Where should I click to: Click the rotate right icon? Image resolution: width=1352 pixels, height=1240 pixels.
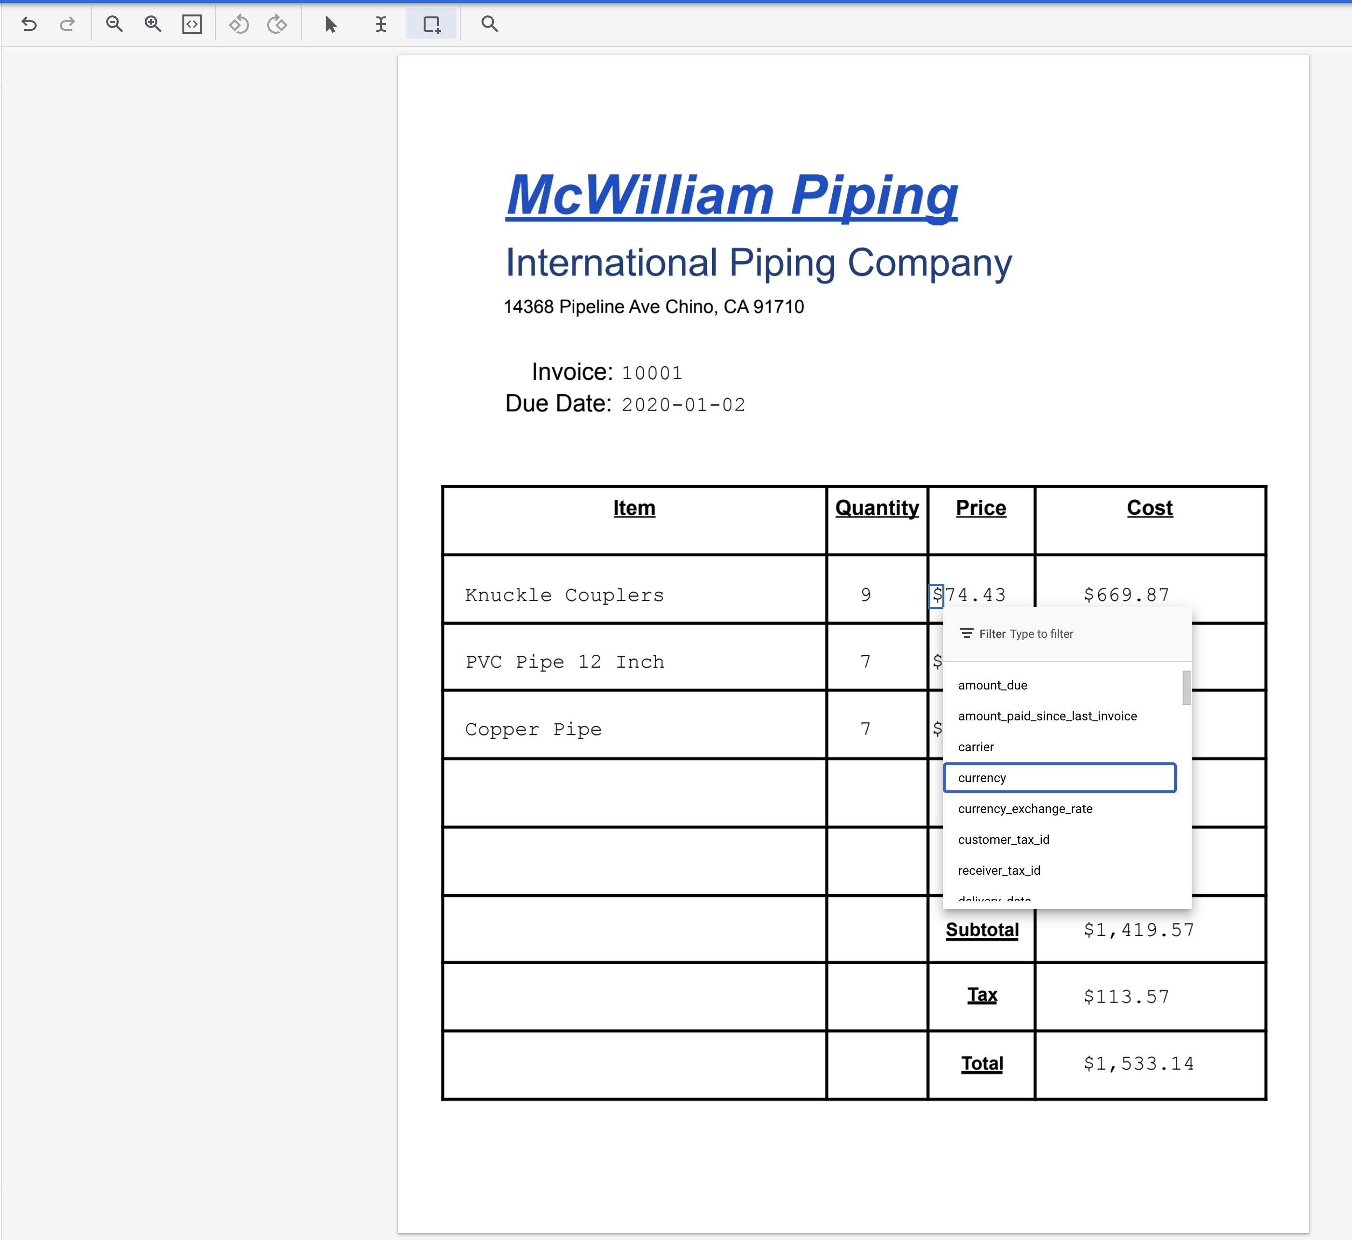(x=276, y=24)
